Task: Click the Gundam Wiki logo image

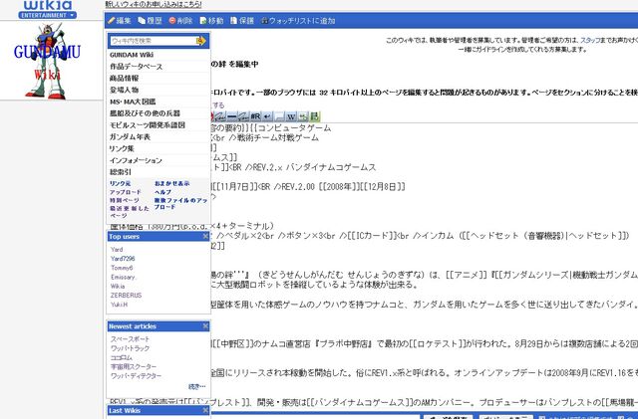Action: (x=47, y=61)
